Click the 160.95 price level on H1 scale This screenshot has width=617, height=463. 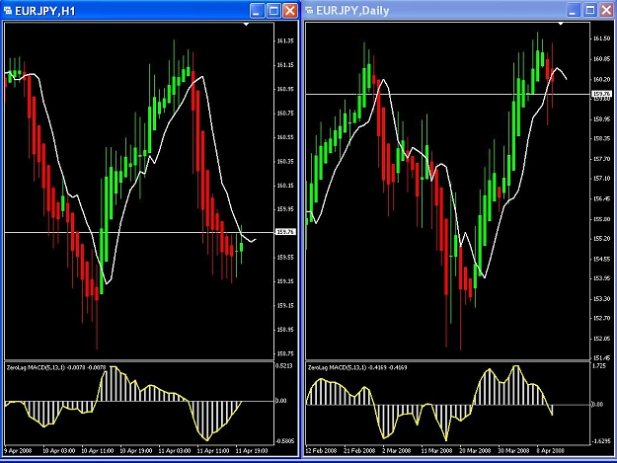coord(285,89)
